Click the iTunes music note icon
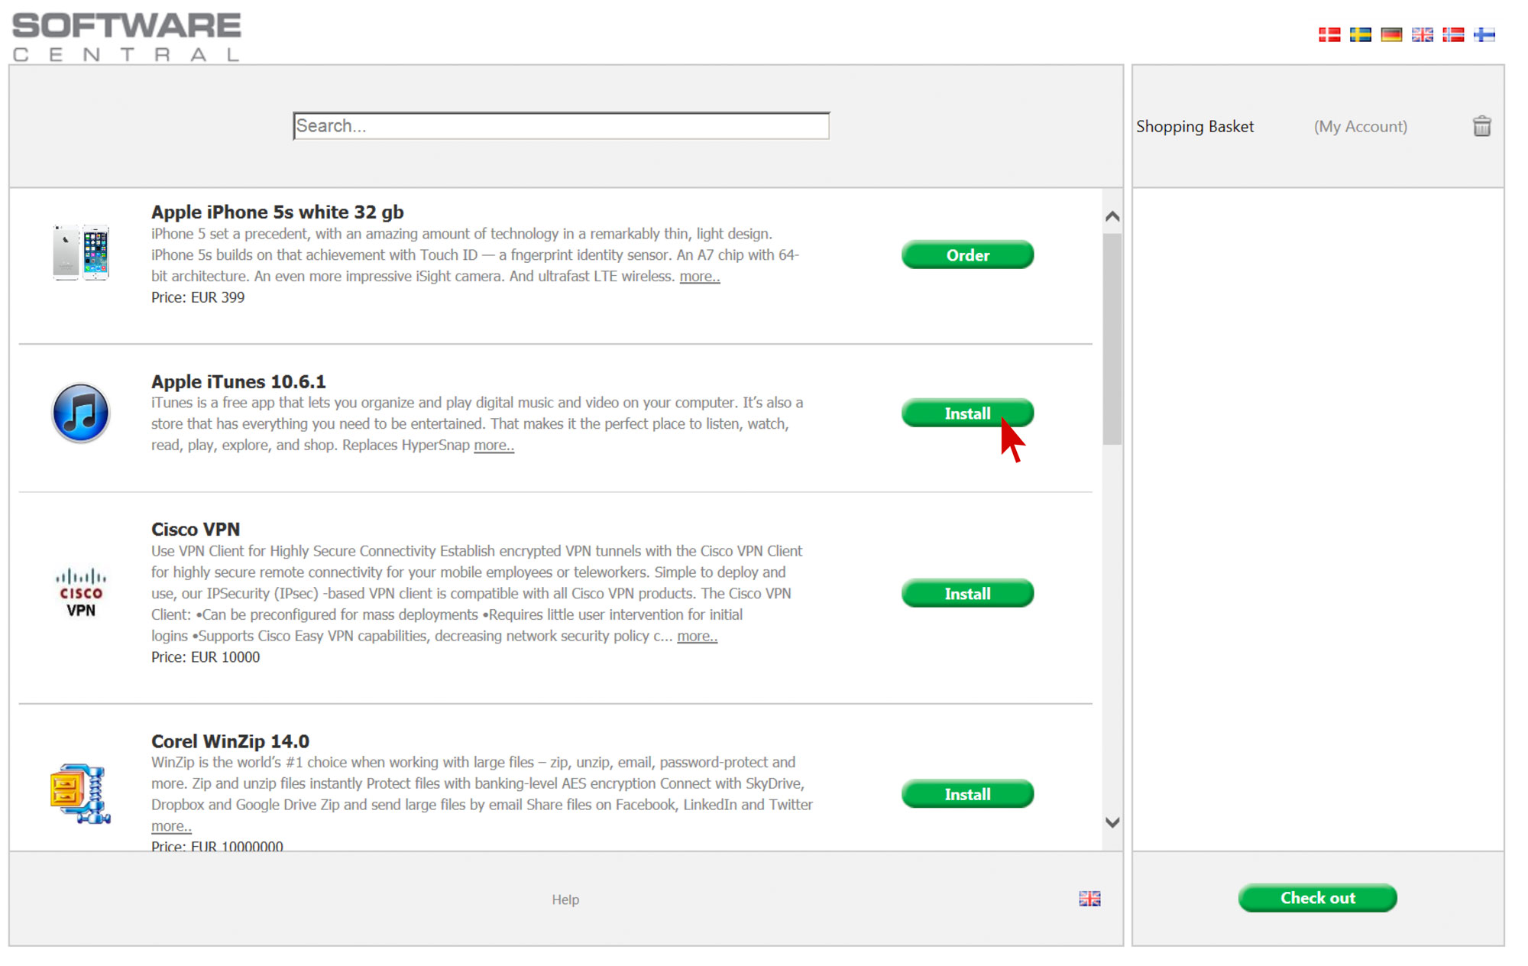 point(81,413)
